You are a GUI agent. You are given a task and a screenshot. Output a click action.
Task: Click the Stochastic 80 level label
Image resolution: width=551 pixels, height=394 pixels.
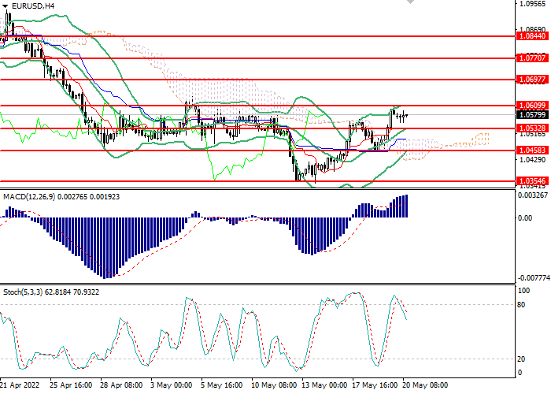[x=521, y=305]
